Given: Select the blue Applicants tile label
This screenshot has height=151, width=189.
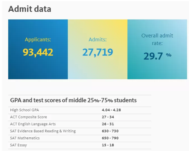Looking at the screenshot, I should click(38, 39).
